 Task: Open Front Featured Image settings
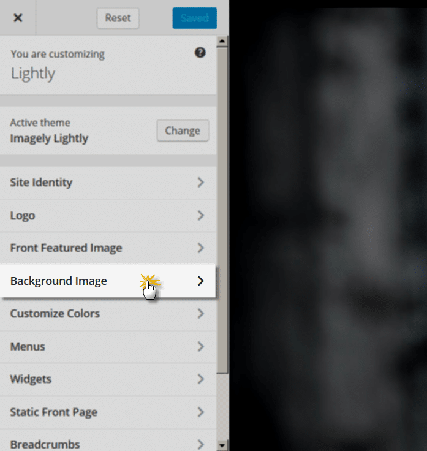coord(108,248)
